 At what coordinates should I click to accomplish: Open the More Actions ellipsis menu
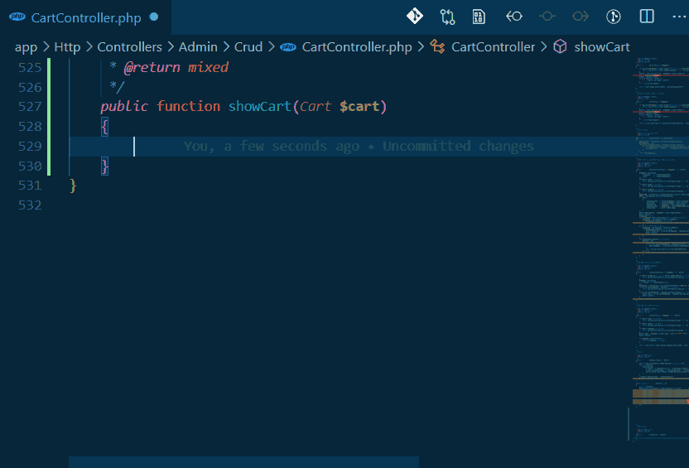click(679, 17)
